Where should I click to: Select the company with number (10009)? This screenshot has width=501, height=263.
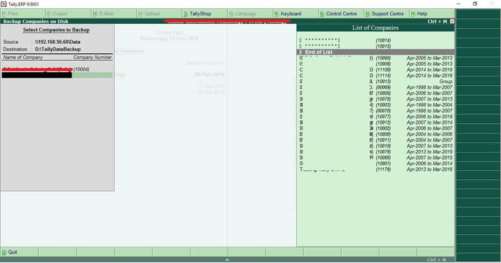375,64
